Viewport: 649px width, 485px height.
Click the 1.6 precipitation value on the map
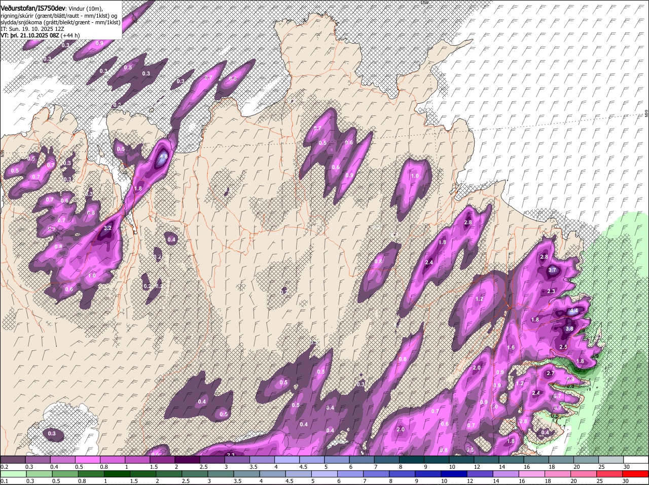(x=511, y=347)
